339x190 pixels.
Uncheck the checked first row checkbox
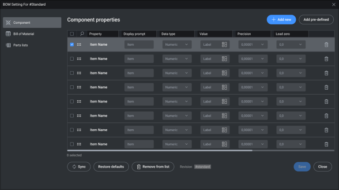(x=72, y=44)
